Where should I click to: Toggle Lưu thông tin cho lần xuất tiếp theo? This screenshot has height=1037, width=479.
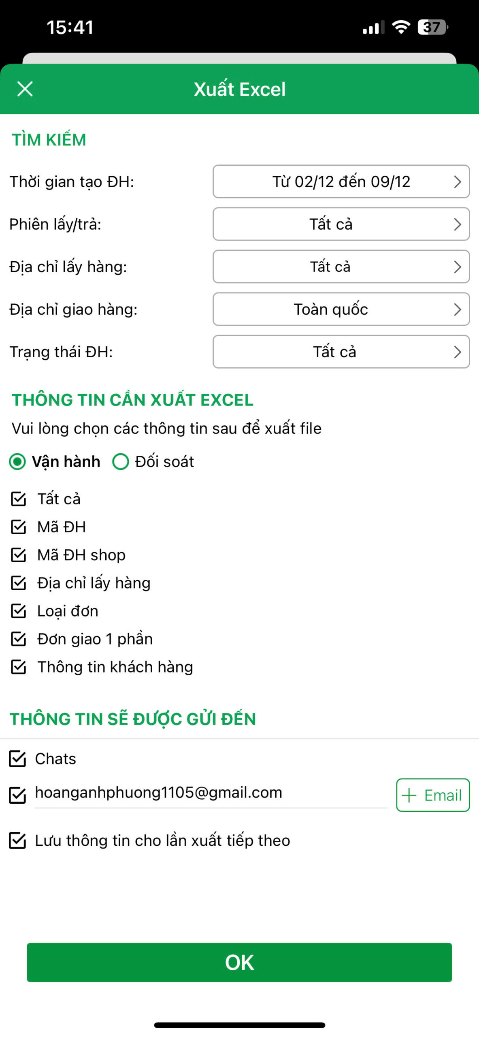[17, 841]
